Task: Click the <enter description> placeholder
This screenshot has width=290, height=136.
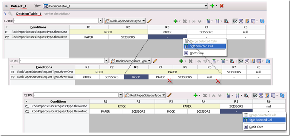Action: (x=57, y=14)
